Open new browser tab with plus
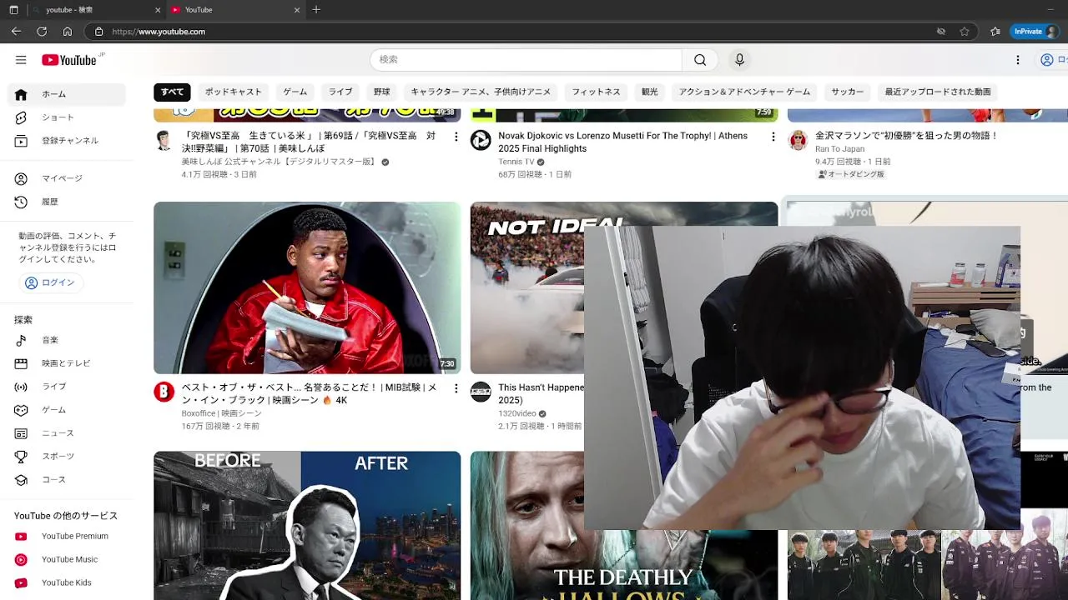The height and width of the screenshot is (600, 1068). [x=315, y=10]
